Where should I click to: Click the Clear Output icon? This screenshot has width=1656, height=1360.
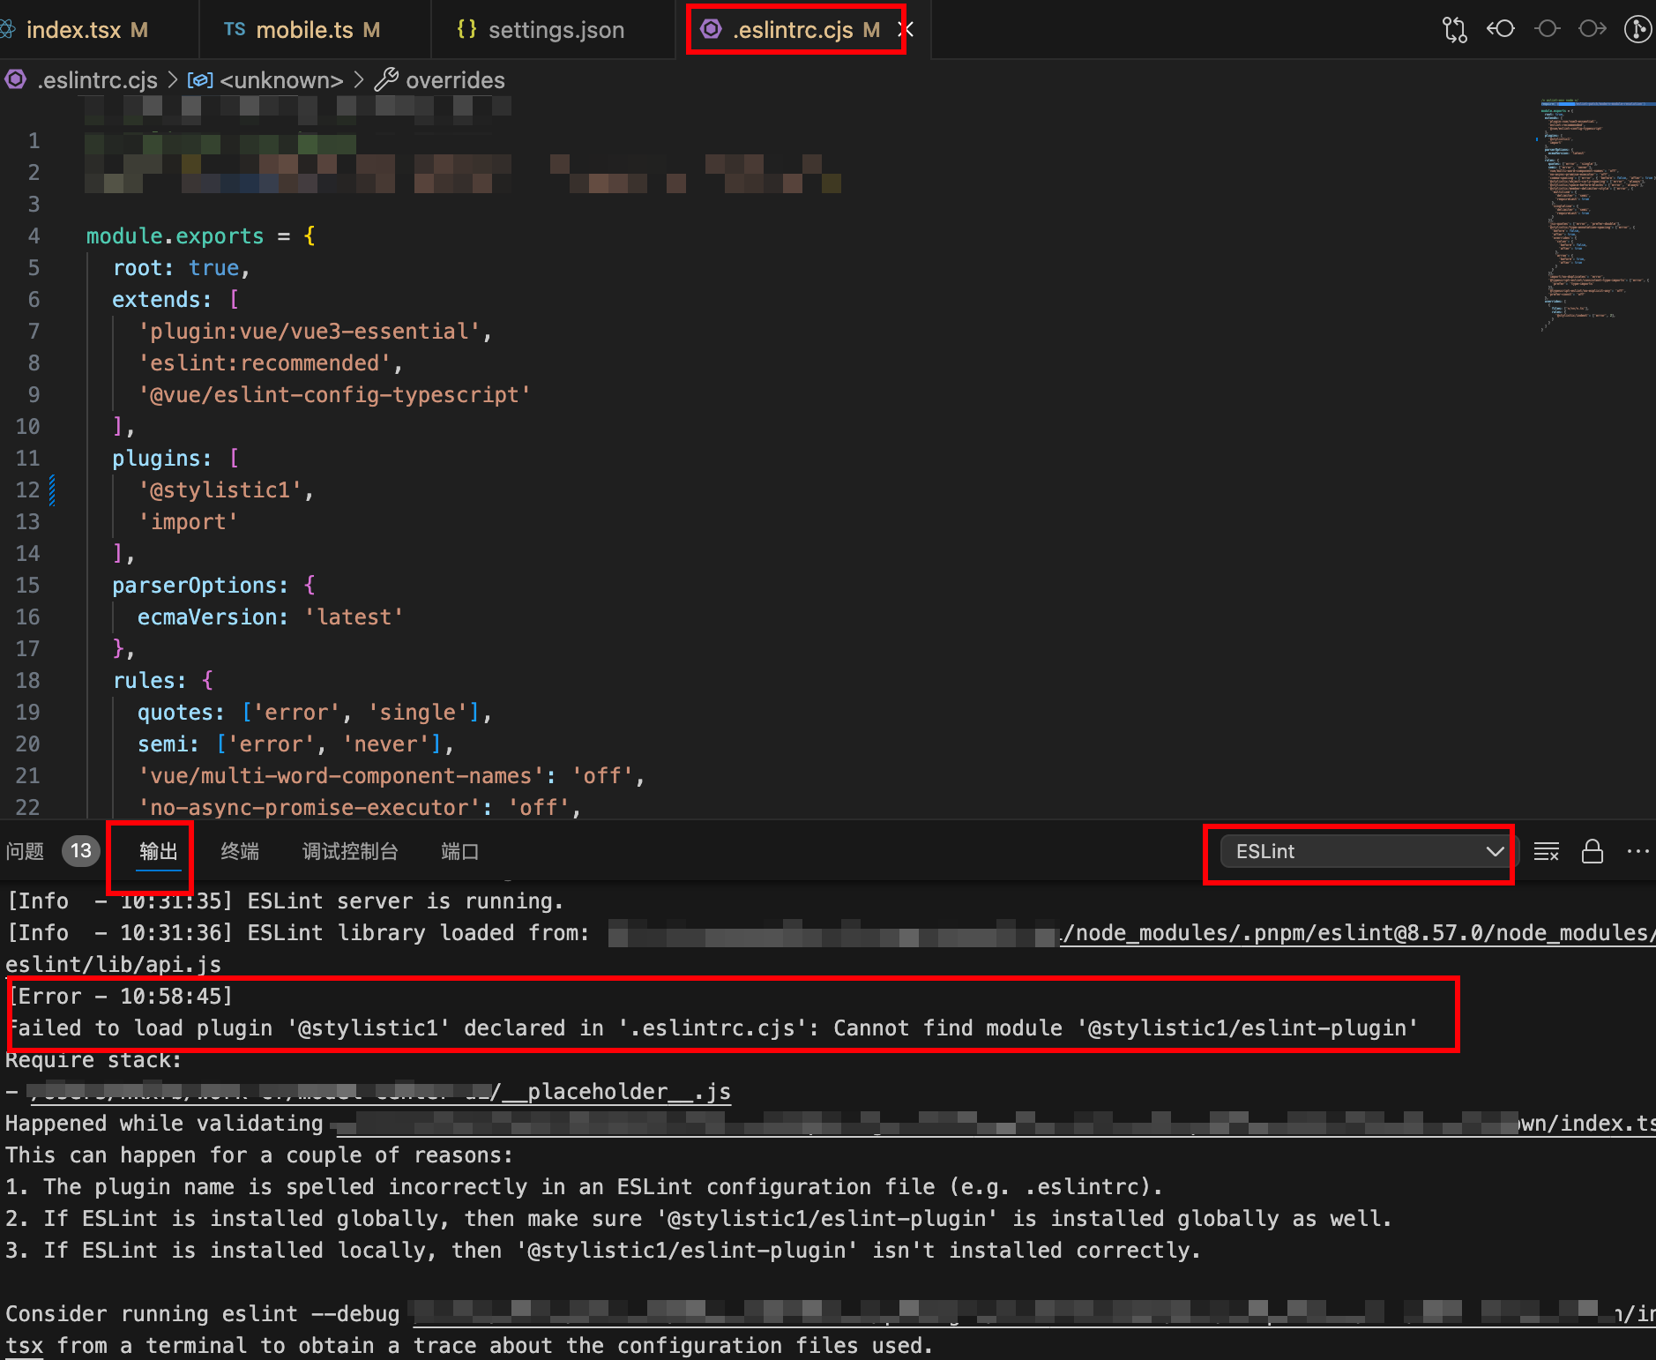pyautogui.click(x=1547, y=851)
